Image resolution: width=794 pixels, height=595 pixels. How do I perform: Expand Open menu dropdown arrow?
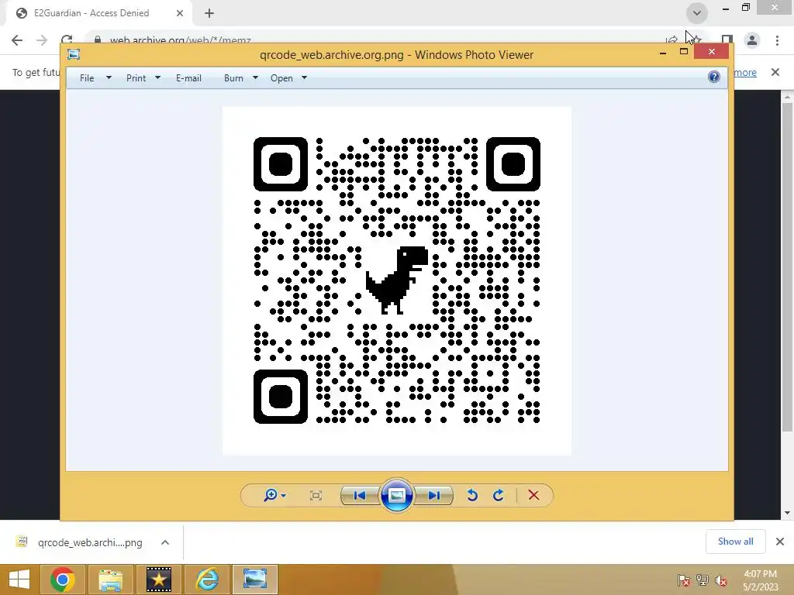tap(304, 78)
